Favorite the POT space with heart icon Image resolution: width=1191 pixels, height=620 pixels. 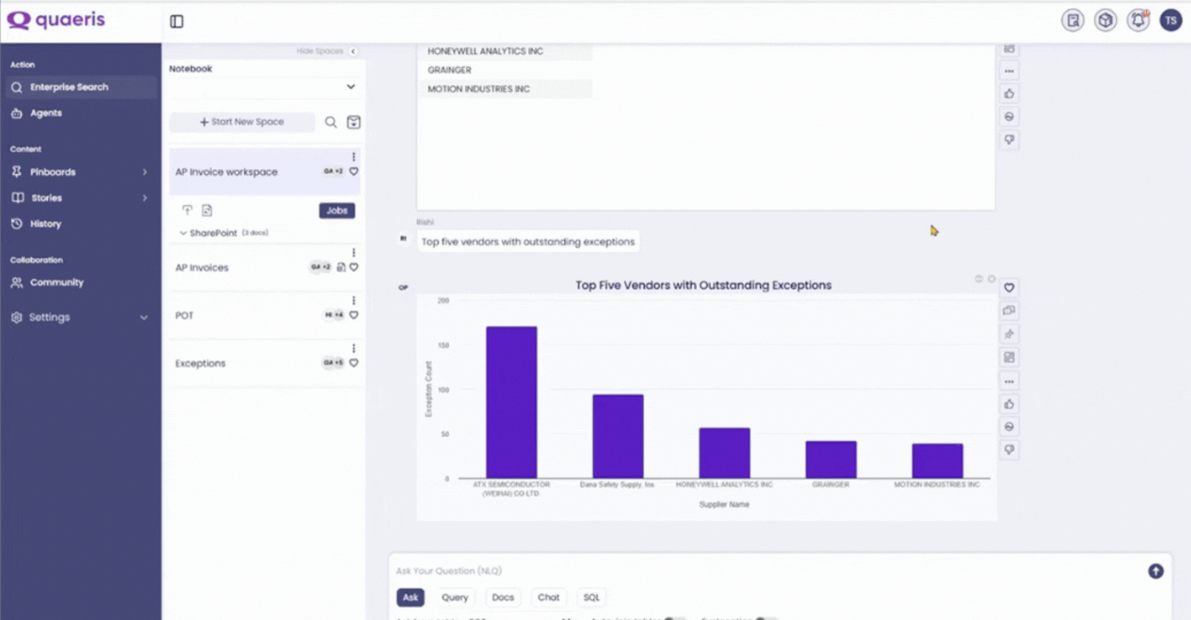point(353,315)
